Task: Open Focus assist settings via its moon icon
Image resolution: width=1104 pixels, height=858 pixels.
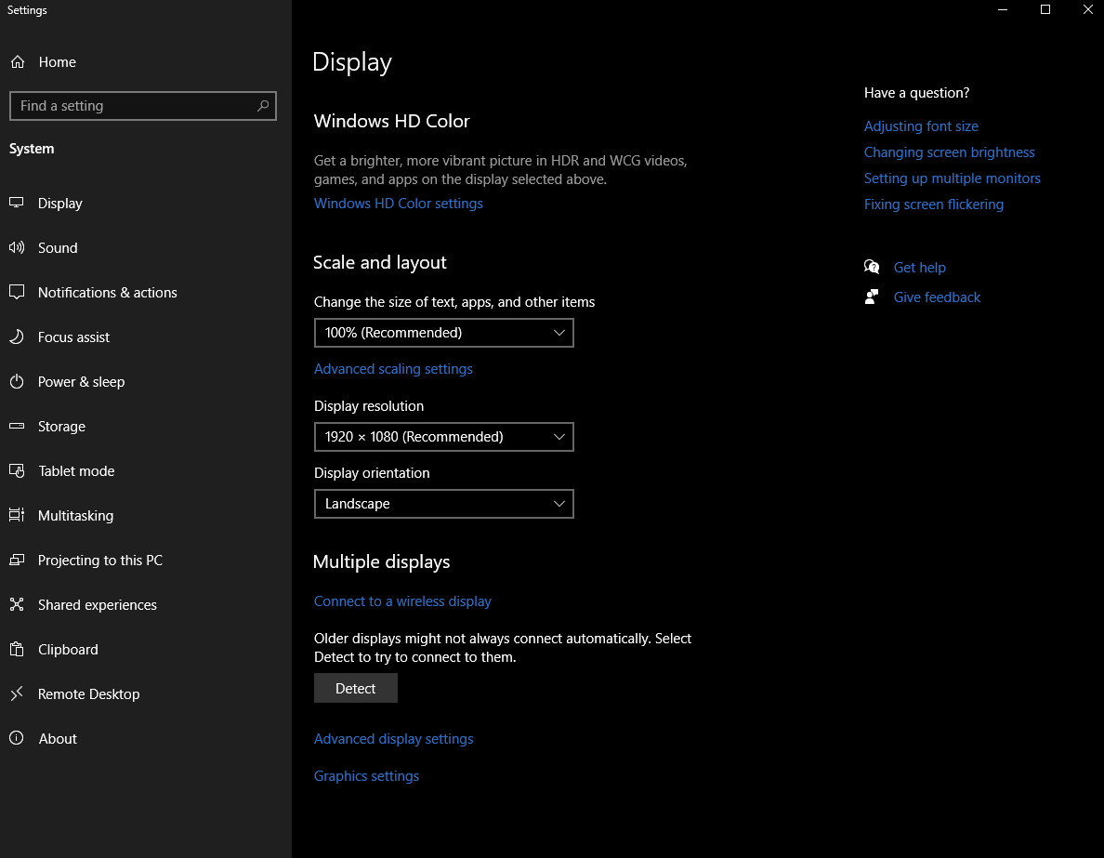Action: pos(17,337)
